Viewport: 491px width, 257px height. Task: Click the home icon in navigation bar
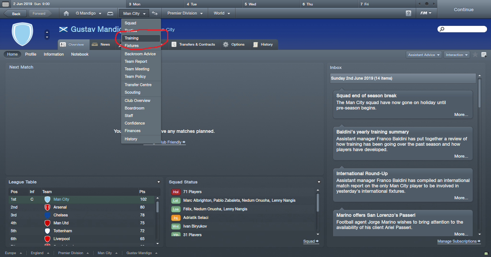pos(66,13)
